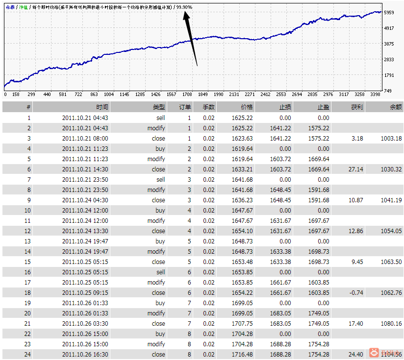
Task: Click the 止盈 column header
Action: (x=312, y=107)
